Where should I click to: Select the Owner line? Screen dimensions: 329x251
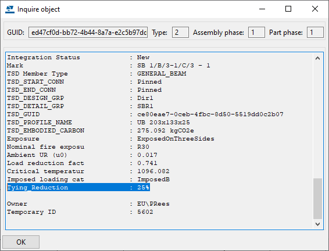tap(88, 204)
